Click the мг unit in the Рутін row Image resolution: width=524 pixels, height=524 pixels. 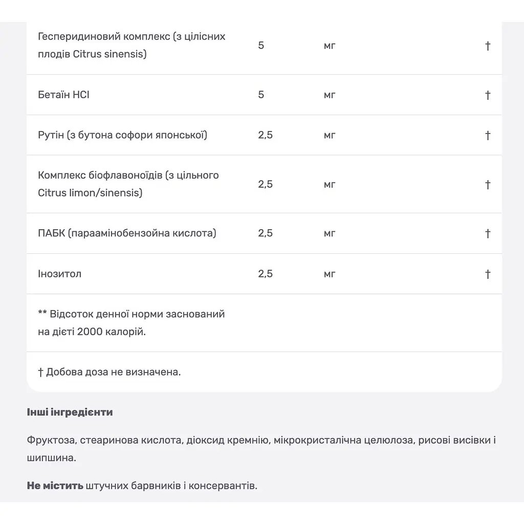pos(330,135)
